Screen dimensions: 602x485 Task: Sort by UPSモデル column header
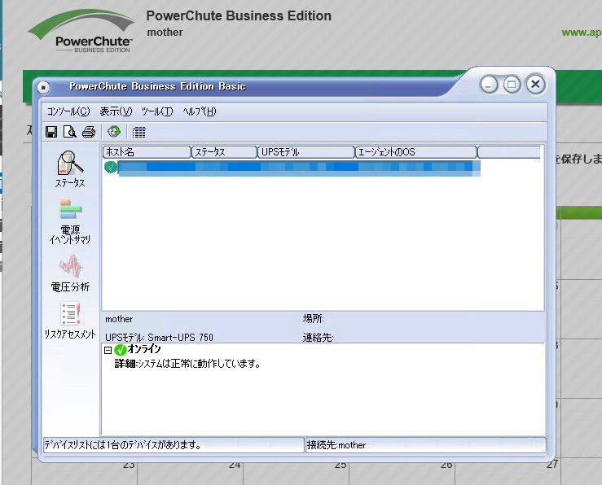tap(306, 152)
